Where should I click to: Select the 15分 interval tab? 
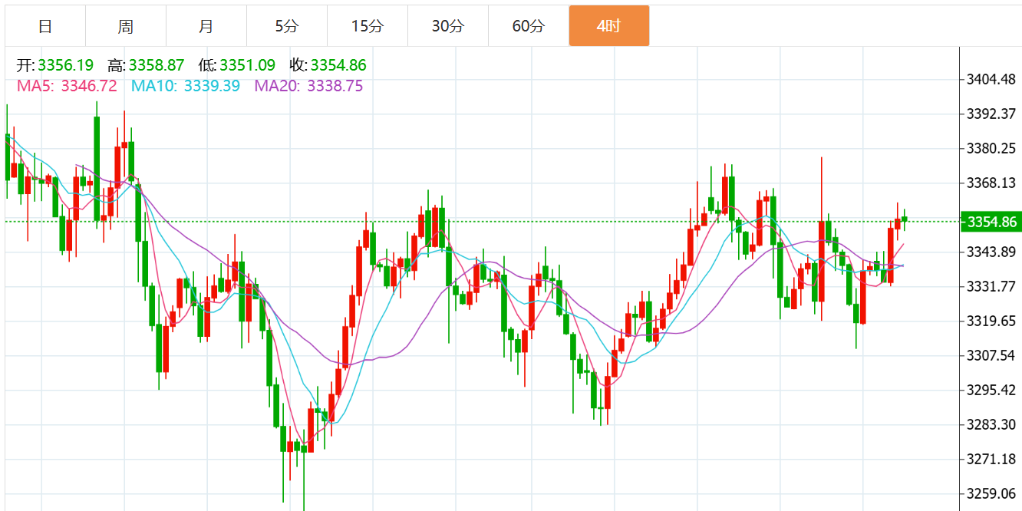(368, 26)
